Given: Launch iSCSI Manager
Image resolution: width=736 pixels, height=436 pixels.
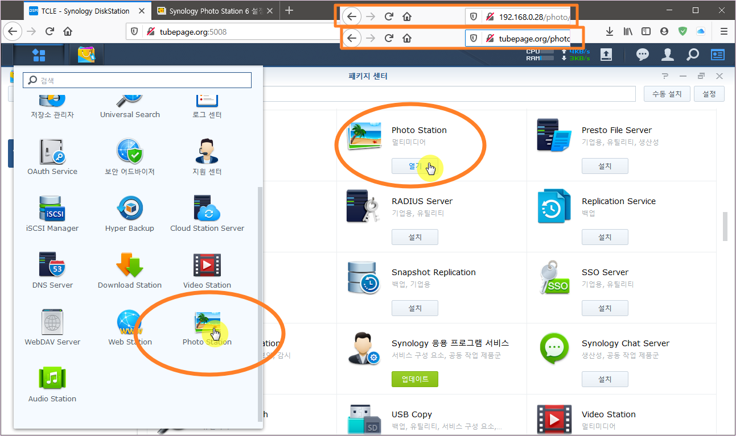Looking at the screenshot, I should tap(52, 213).
